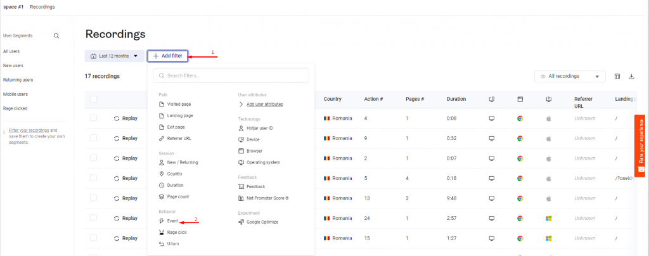Check the third recording row checkbox

pyautogui.click(x=94, y=158)
